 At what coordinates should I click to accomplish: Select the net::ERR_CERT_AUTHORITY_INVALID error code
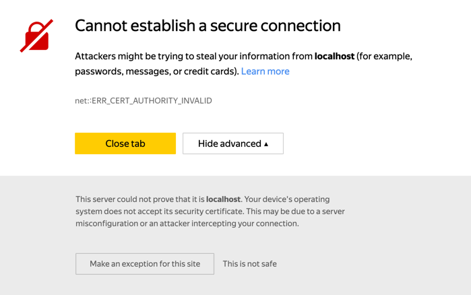(144, 100)
